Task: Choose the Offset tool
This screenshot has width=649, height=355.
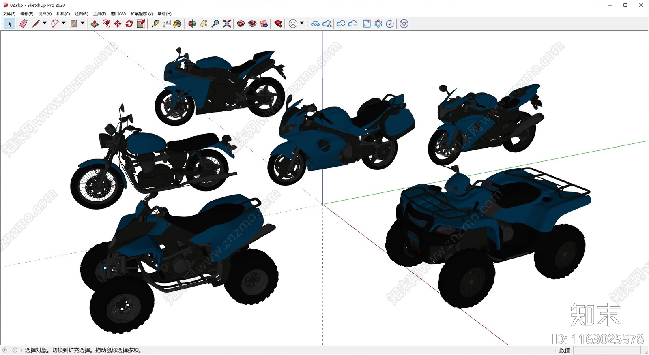Action: tap(106, 24)
